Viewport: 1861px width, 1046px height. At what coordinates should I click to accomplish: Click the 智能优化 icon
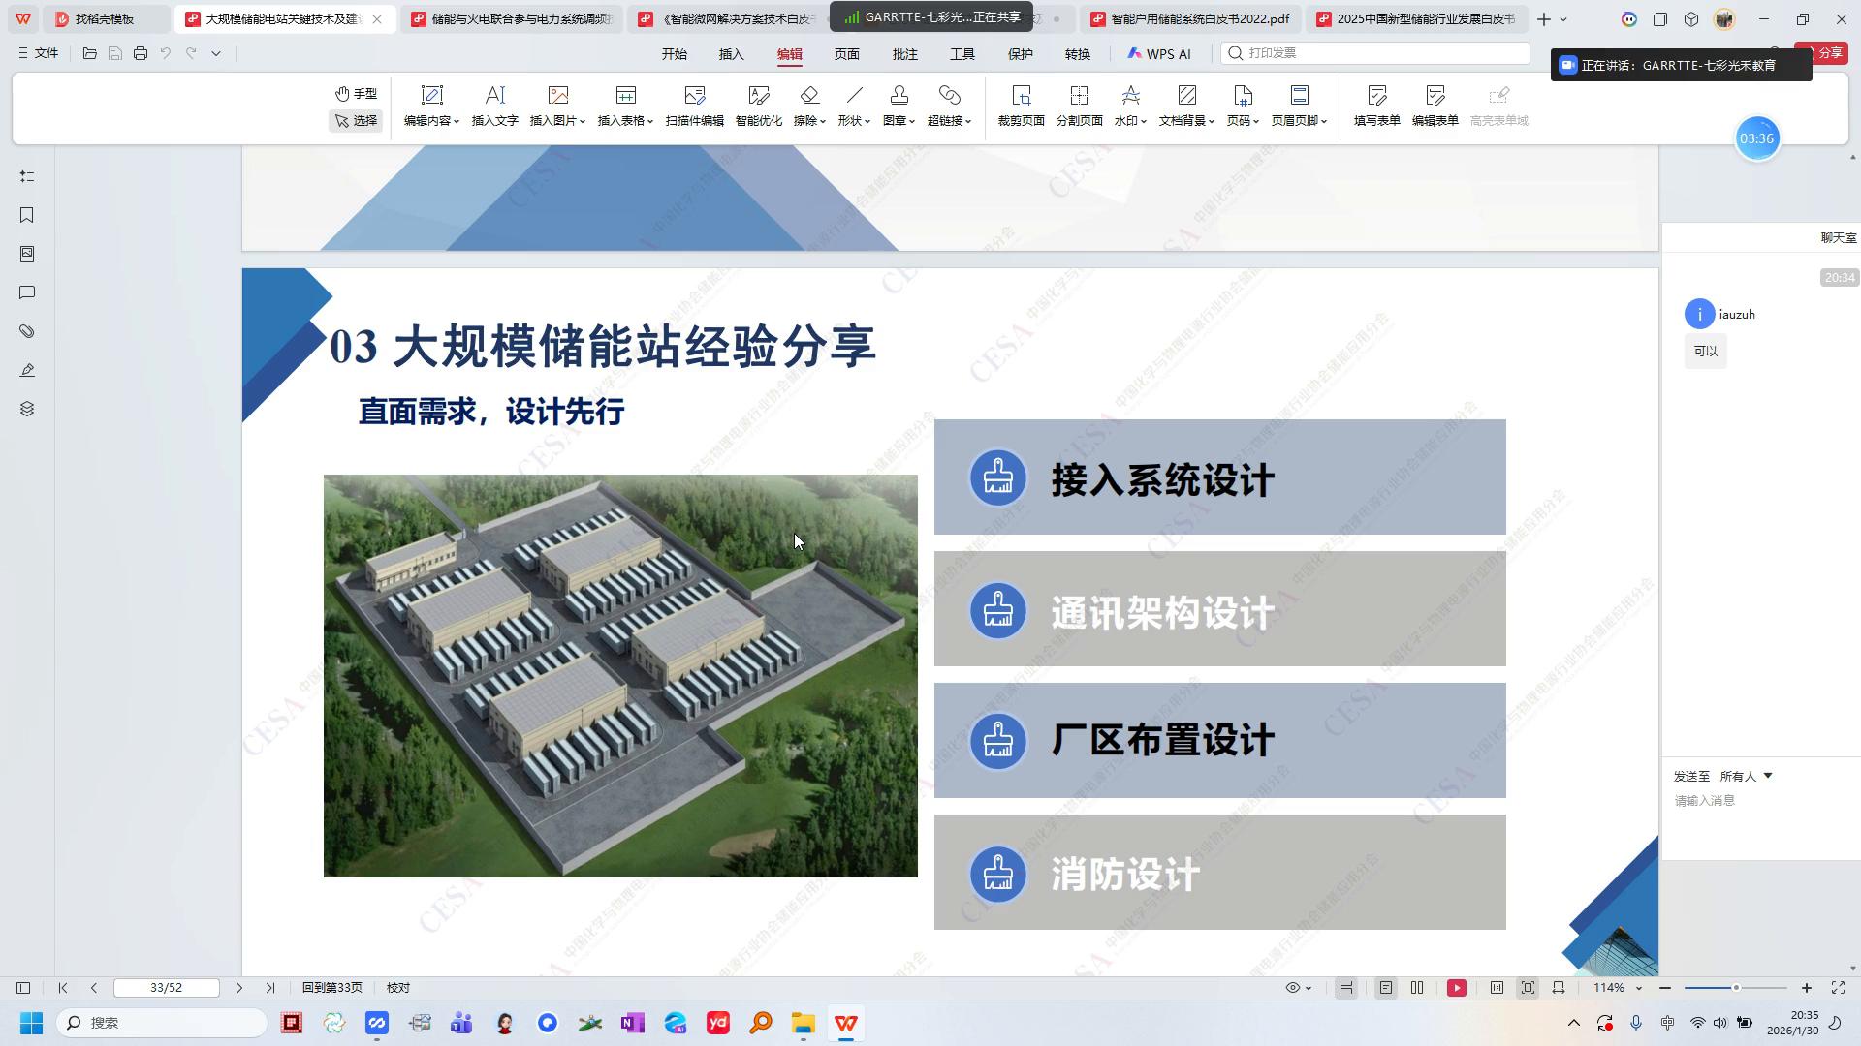758,105
